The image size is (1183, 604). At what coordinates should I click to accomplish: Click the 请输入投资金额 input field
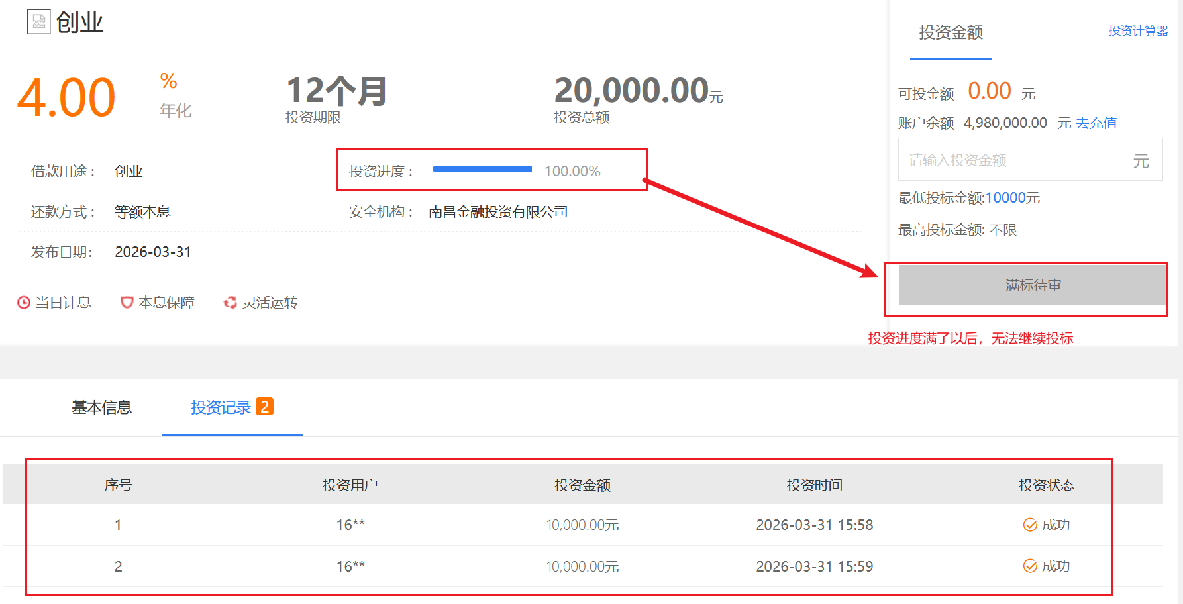click(1013, 160)
